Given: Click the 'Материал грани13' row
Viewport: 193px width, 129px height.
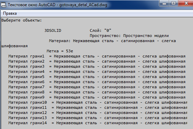Looking at the screenshot, I should click(98, 118).
